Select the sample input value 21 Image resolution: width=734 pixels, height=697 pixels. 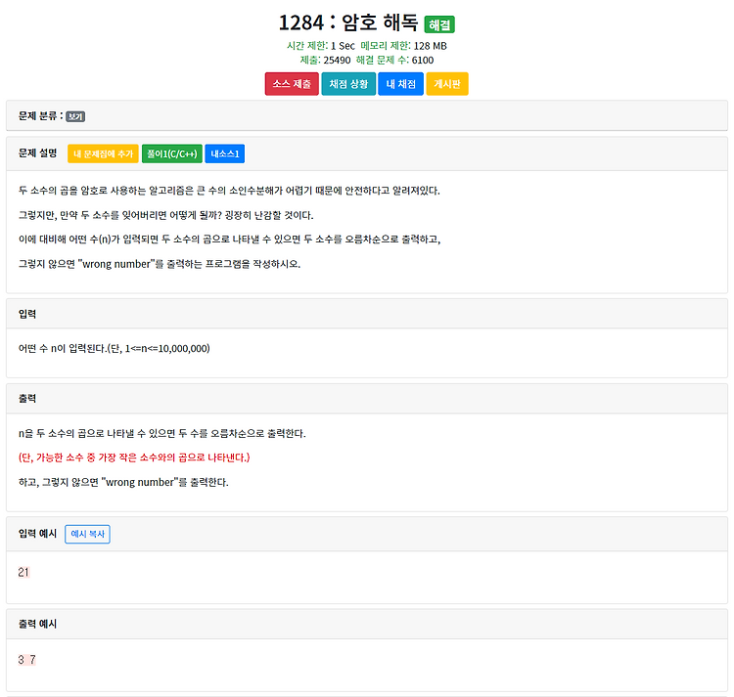(23, 572)
